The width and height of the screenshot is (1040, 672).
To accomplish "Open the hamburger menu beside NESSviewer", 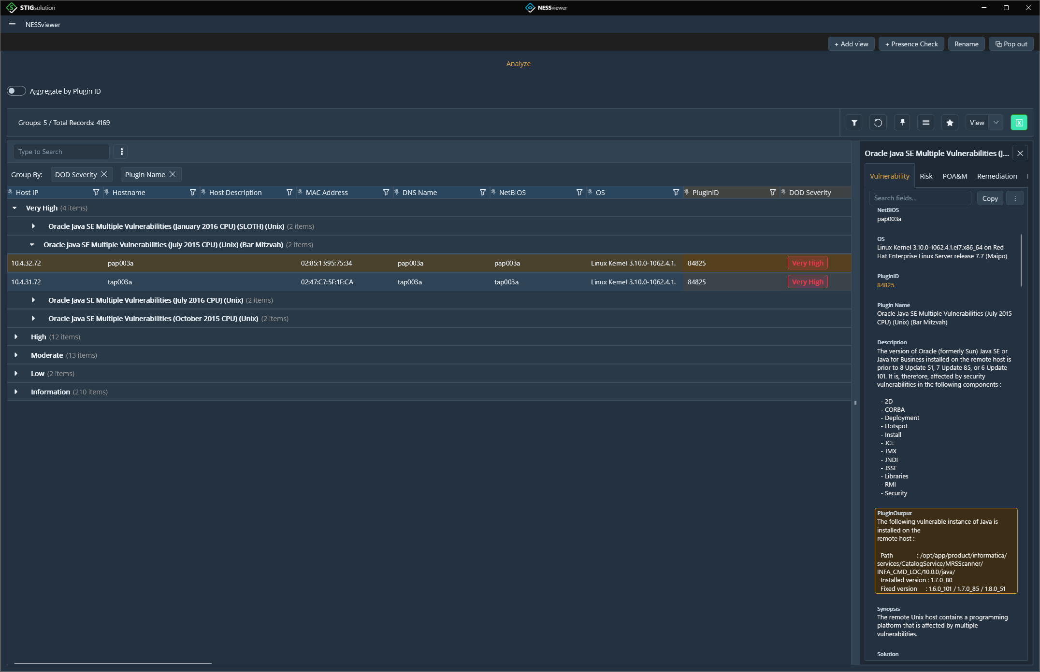I will [12, 24].
